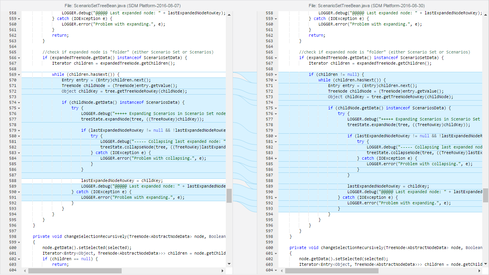The height and width of the screenshot is (275, 489).
Task: Place cursor on 'if (children != null) {' line
Action: point(336,75)
